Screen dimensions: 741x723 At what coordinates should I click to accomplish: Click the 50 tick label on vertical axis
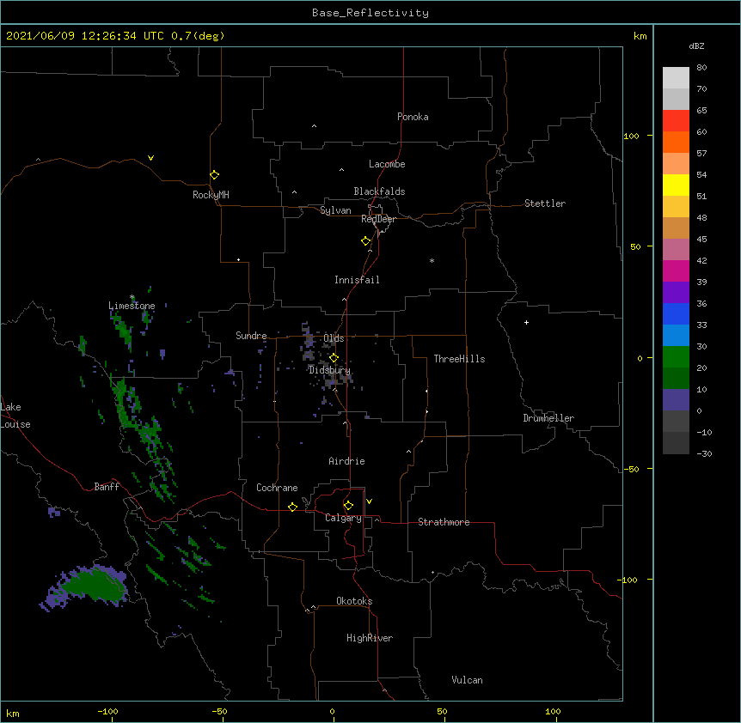point(635,246)
